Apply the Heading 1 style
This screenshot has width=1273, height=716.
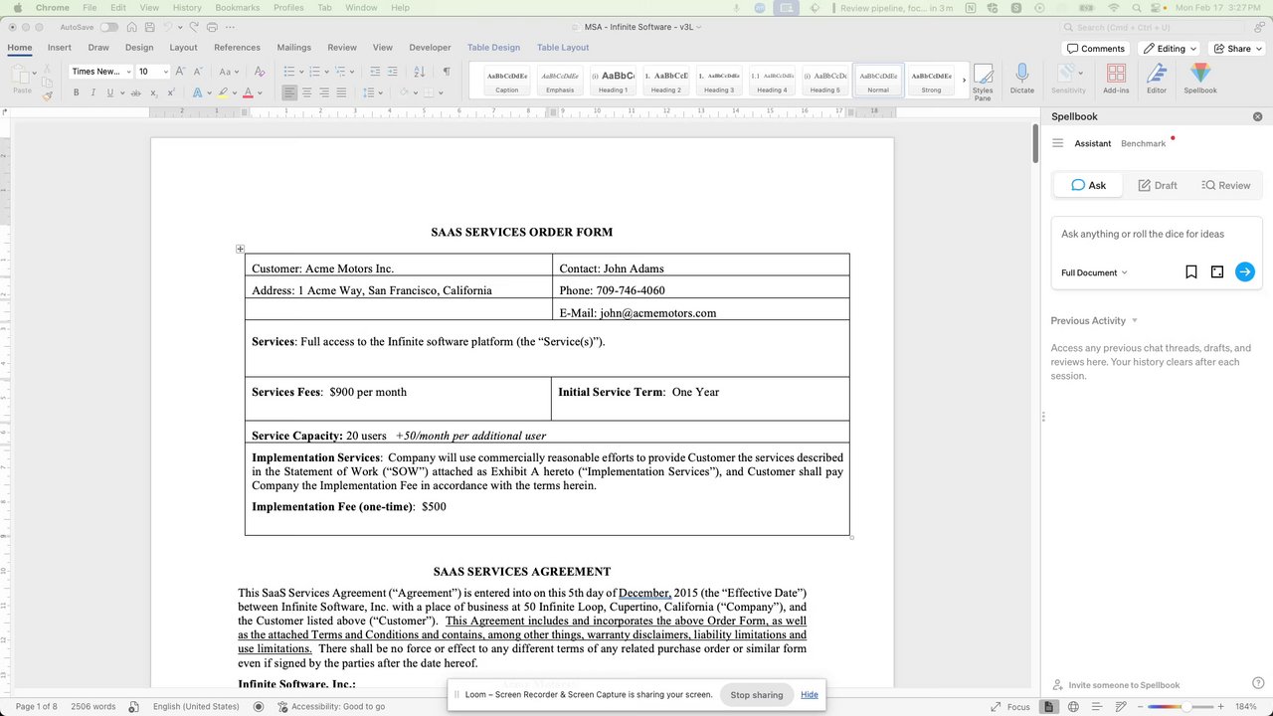(x=614, y=81)
